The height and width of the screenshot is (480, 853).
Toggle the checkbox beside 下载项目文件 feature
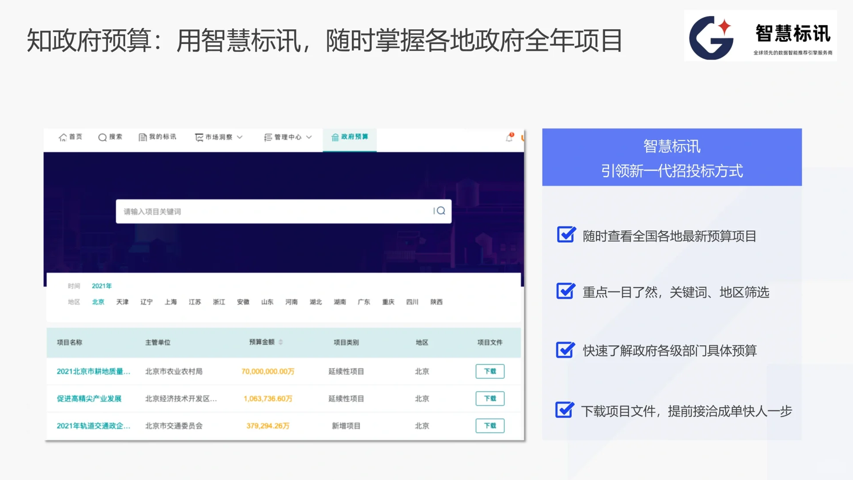(563, 410)
